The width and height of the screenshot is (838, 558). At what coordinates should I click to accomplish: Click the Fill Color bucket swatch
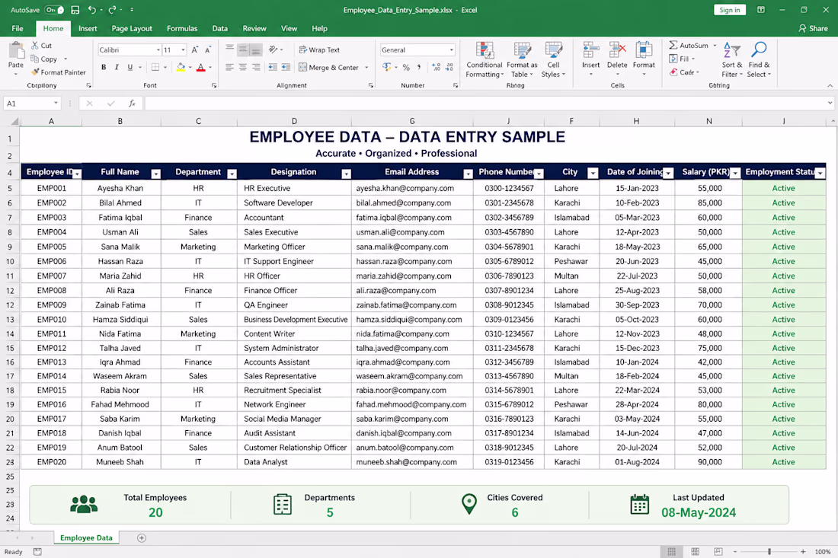181,67
